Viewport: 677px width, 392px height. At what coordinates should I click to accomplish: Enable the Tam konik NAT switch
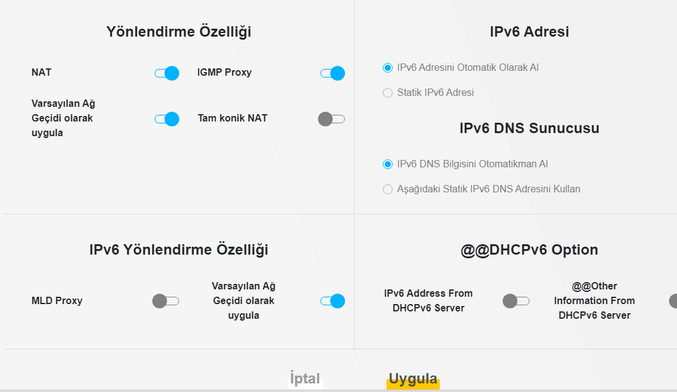331,119
